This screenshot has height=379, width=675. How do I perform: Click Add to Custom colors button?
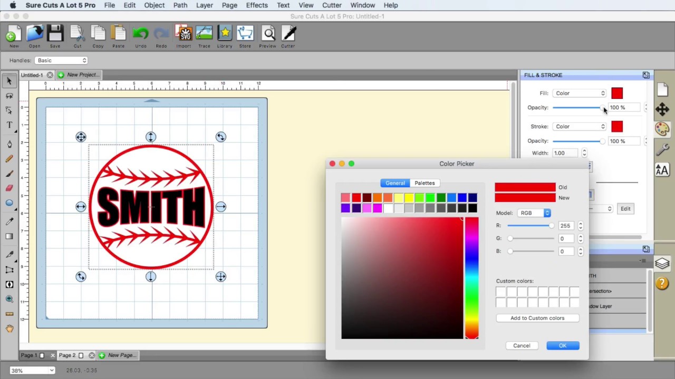pos(537,318)
